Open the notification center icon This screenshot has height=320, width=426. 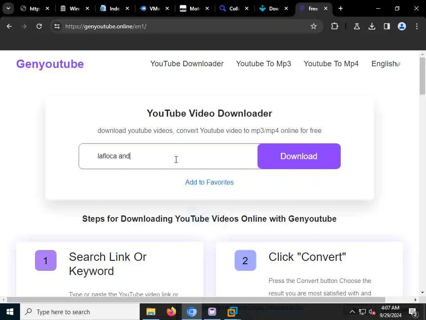[x=413, y=312]
